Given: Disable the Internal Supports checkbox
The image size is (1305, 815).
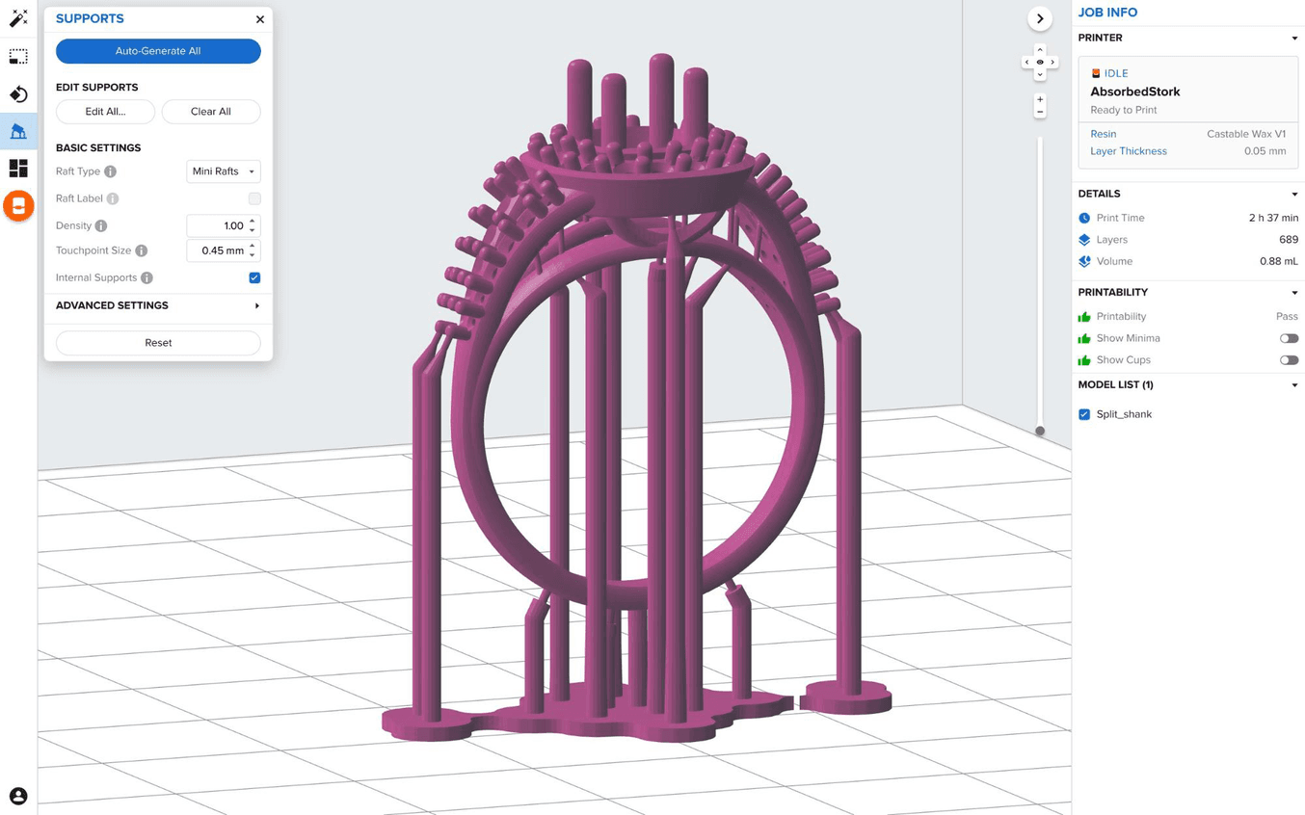Looking at the screenshot, I should click(x=254, y=277).
